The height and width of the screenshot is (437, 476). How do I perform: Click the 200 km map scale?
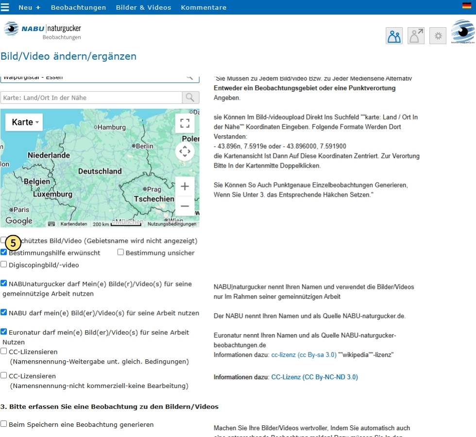118,224
